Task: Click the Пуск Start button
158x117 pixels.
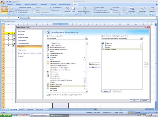Action: point(6,115)
